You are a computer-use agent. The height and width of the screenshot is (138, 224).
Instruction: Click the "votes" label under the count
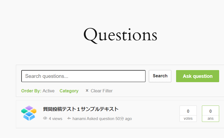188,118
